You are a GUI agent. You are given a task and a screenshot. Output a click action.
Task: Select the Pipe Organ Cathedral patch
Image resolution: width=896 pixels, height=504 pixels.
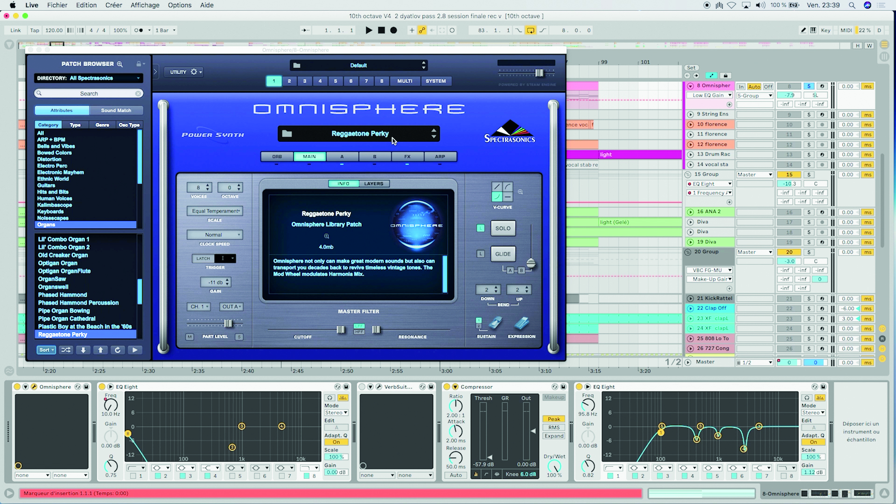pyautogui.click(x=67, y=319)
